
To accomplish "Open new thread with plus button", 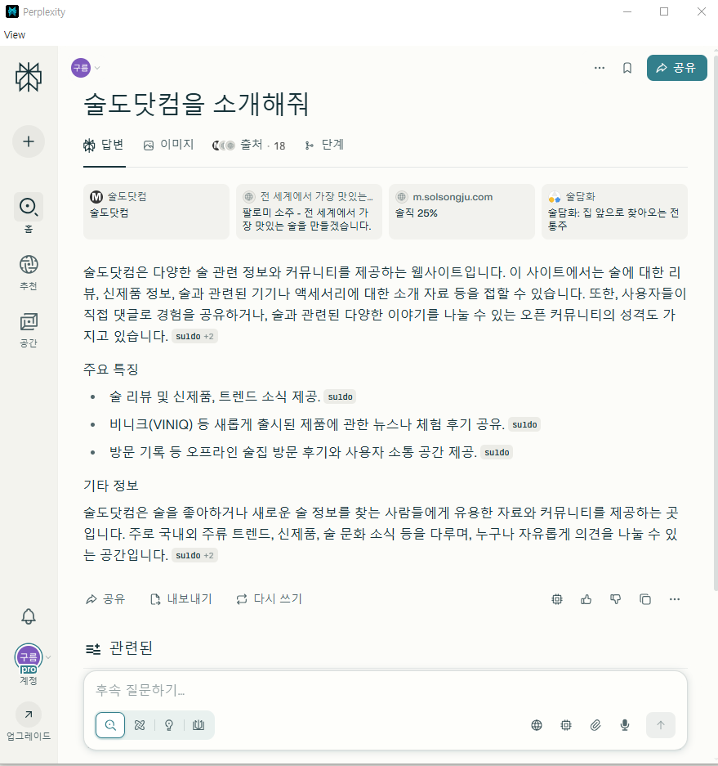I will [29, 141].
